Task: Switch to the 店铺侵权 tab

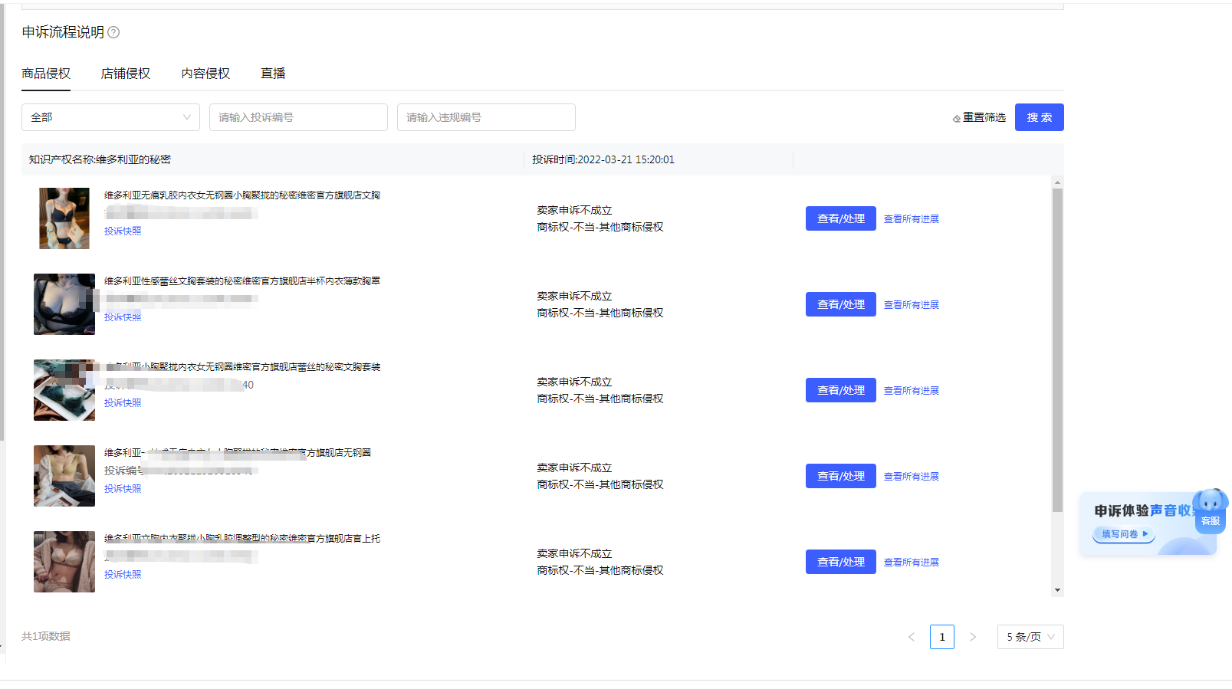Action: [126, 74]
